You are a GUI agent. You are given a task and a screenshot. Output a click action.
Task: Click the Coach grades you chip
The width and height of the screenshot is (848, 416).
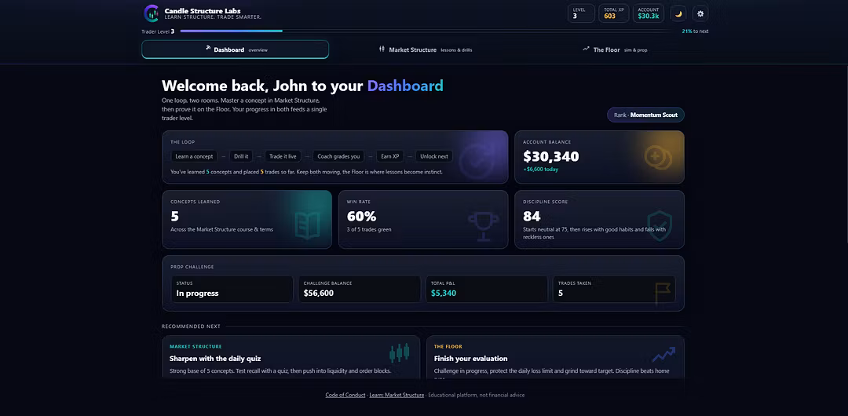[338, 156]
